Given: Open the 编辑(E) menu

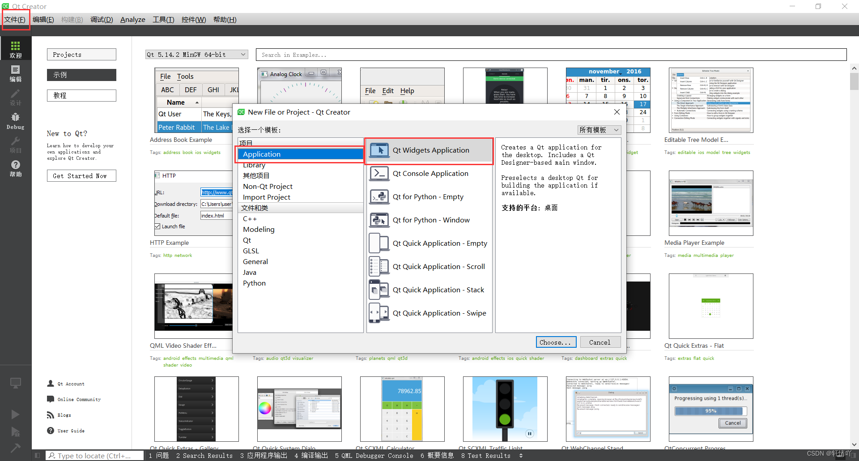Looking at the screenshot, I should (x=43, y=20).
